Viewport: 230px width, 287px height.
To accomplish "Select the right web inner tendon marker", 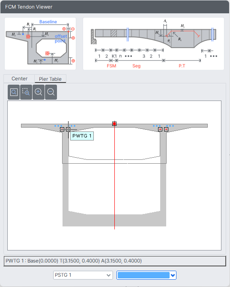I will click(160, 129).
